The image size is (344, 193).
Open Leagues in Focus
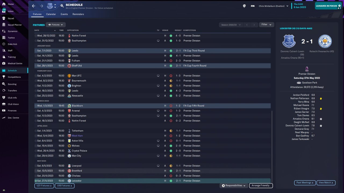tap(328, 6)
